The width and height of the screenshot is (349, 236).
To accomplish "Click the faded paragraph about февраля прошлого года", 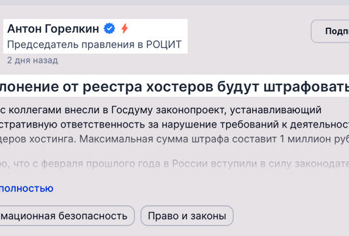I will [174, 164].
